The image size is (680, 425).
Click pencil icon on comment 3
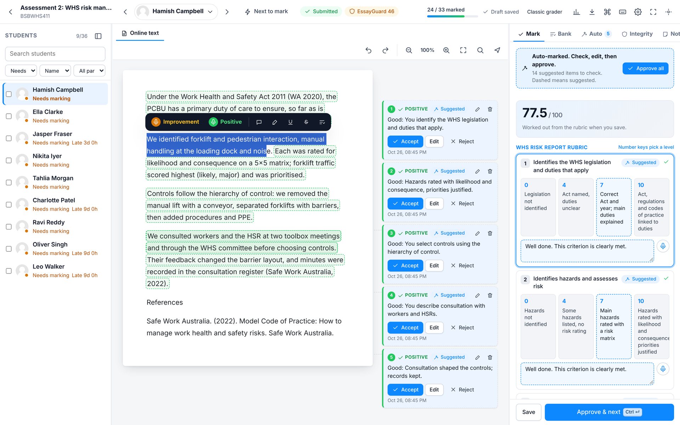[477, 233]
